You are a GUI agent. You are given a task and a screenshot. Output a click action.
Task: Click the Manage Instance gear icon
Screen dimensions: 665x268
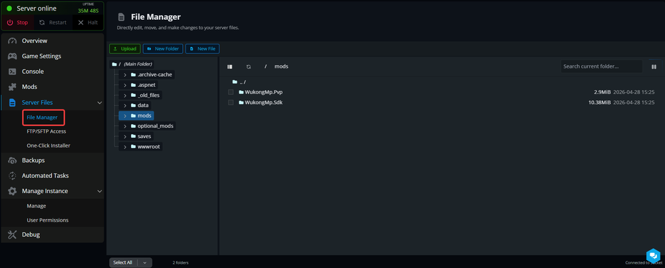13,191
